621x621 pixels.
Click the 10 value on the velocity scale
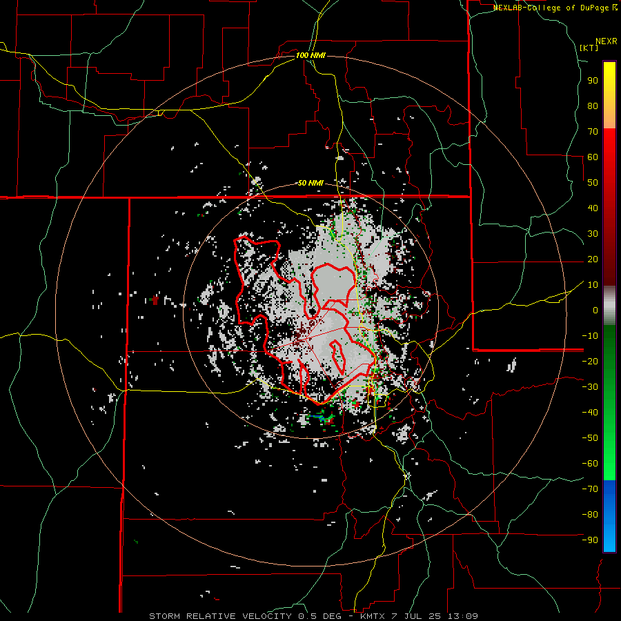[x=593, y=285]
